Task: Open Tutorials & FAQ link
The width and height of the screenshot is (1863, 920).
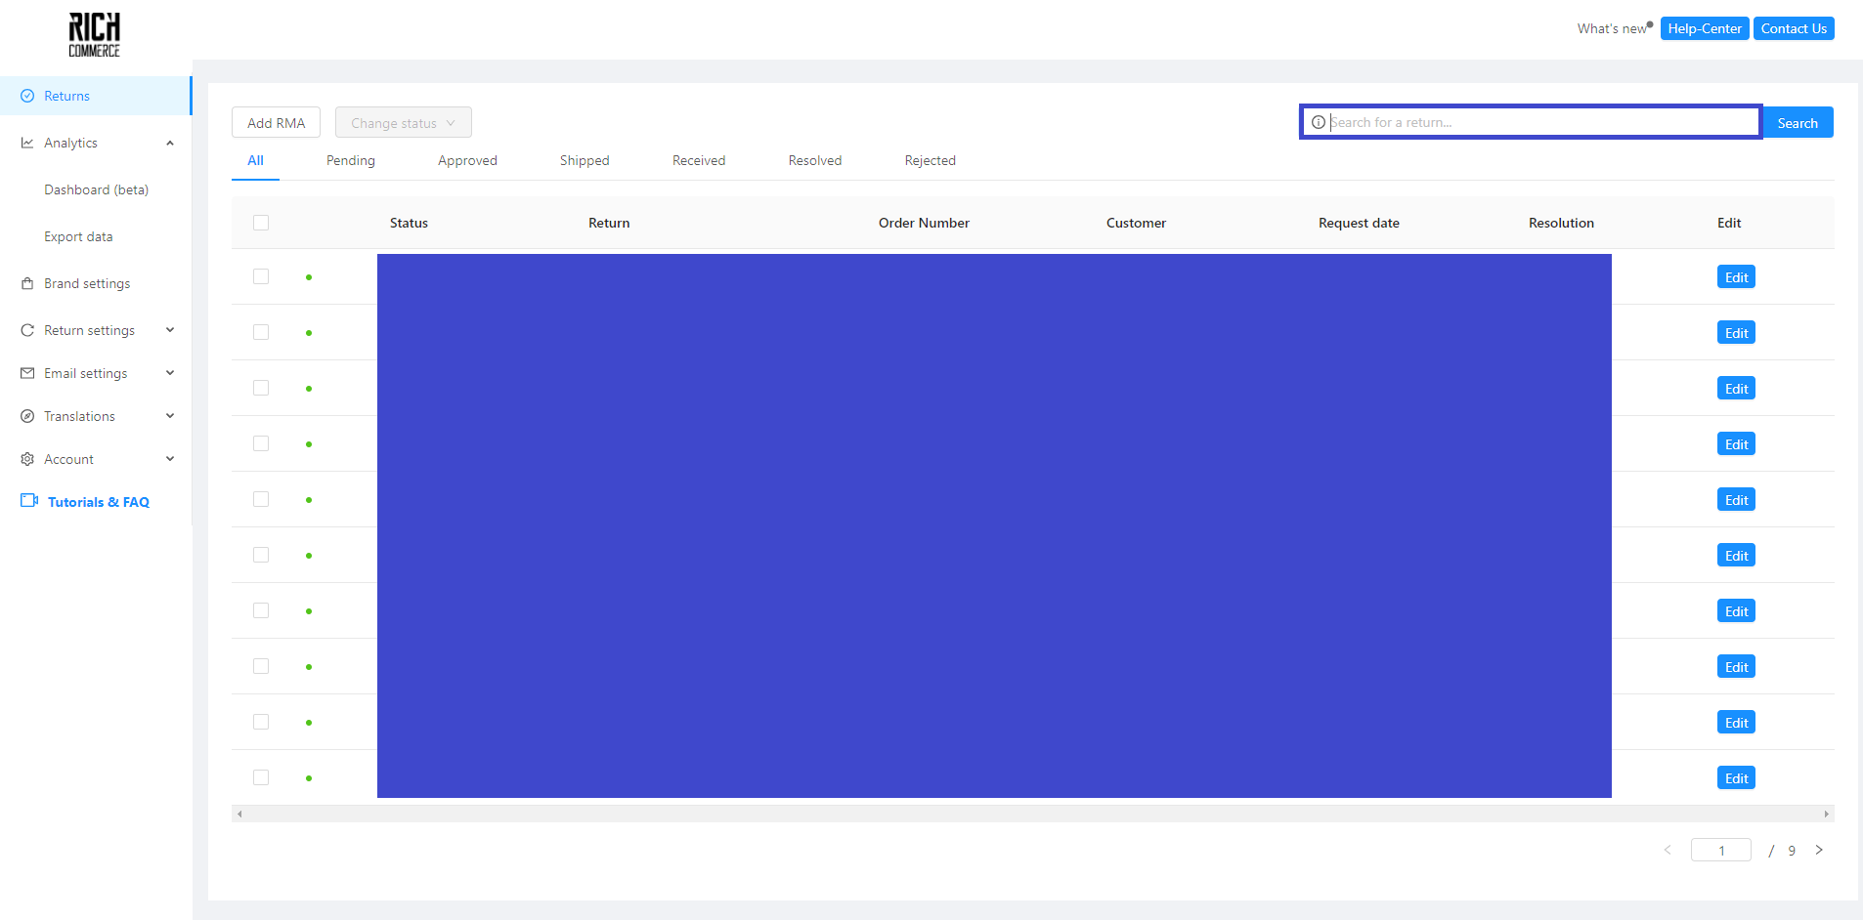Action: [99, 502]
